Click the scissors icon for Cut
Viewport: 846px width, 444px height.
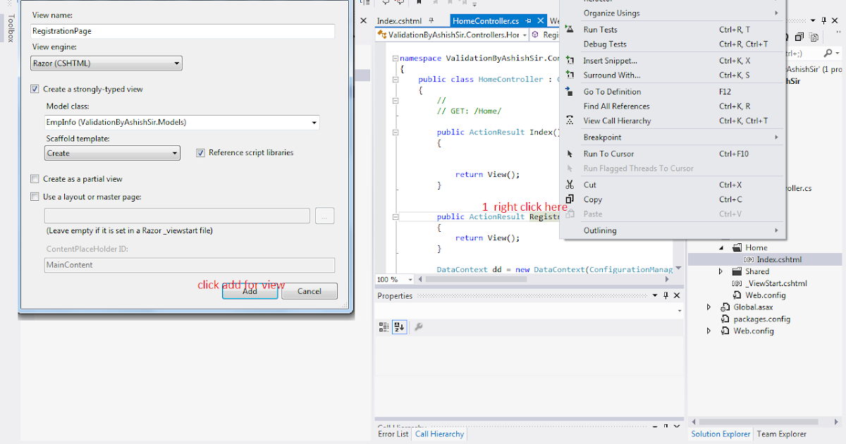[570, 185]
